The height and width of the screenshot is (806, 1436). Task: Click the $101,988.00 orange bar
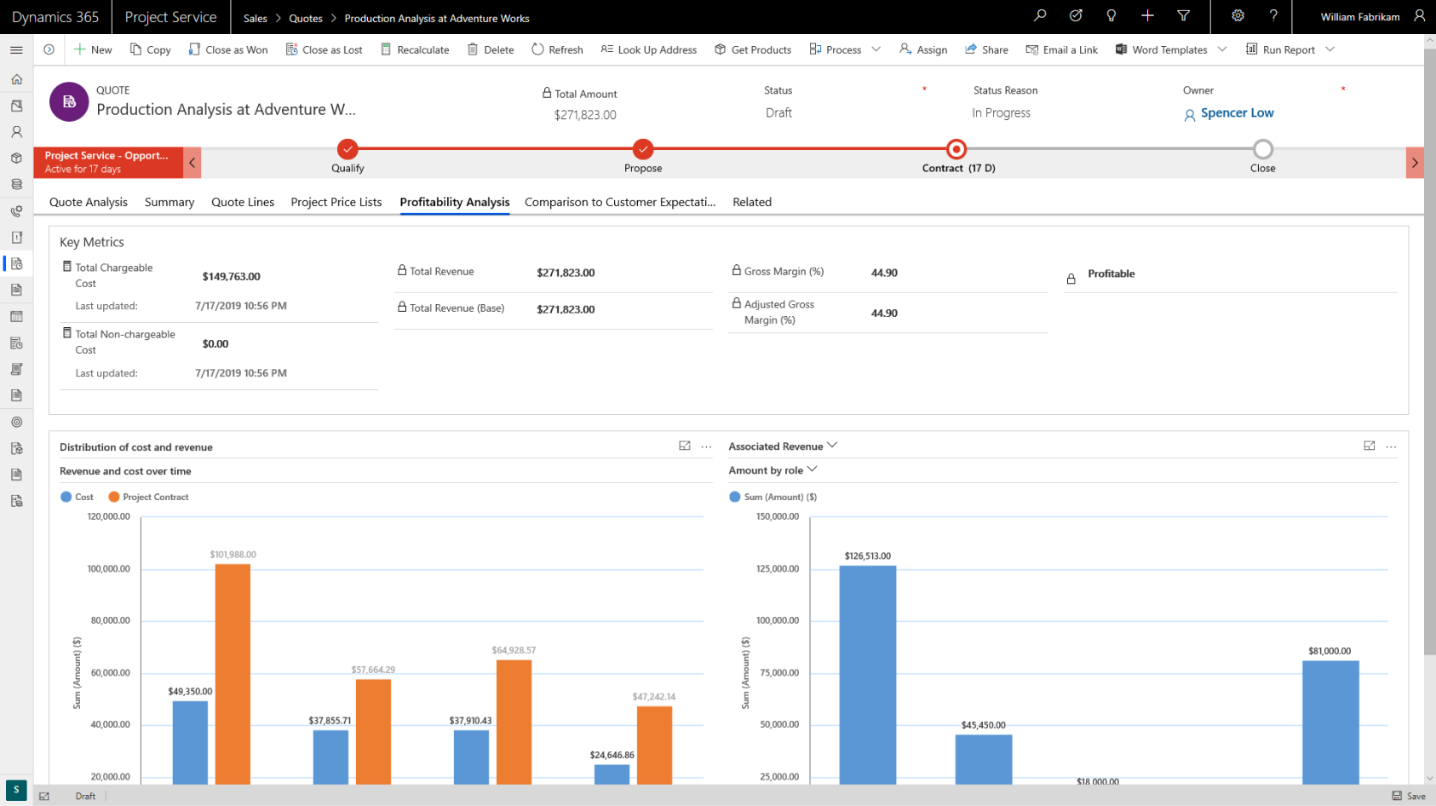[233, 674]
